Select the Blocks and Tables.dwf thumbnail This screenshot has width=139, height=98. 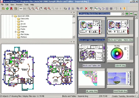pyautogui.click(x=91, y=53)
